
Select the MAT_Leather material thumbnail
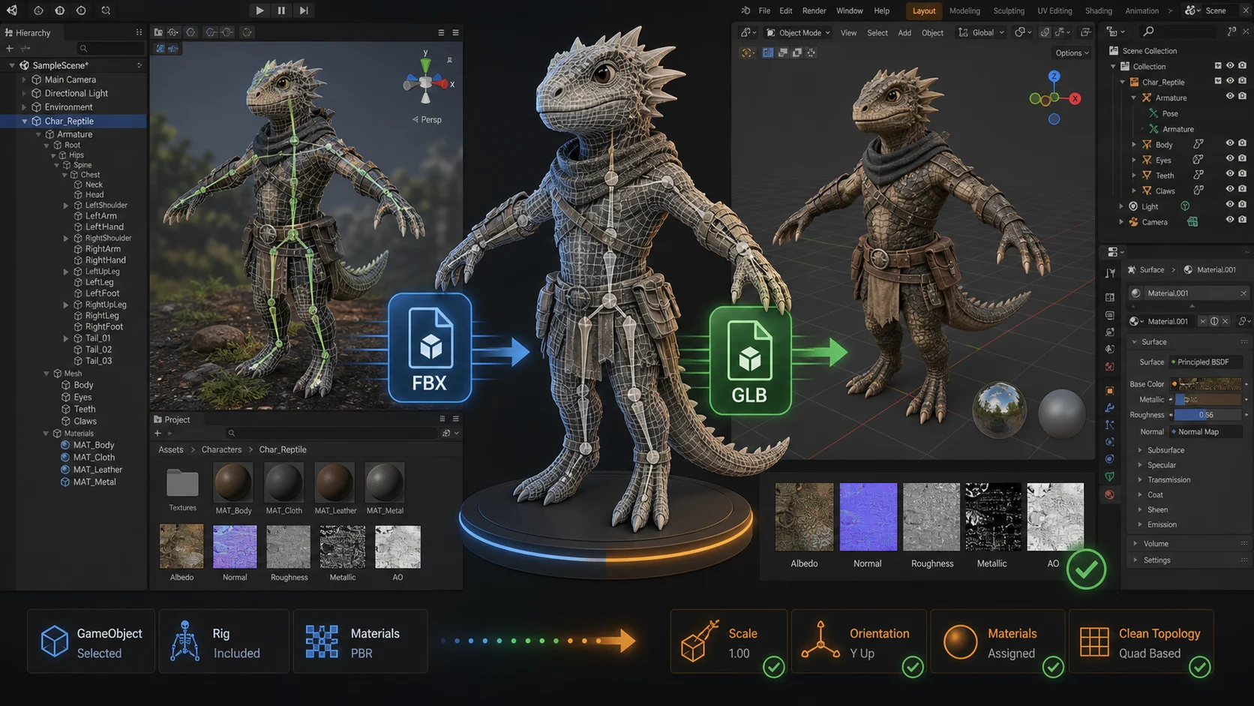334,482
